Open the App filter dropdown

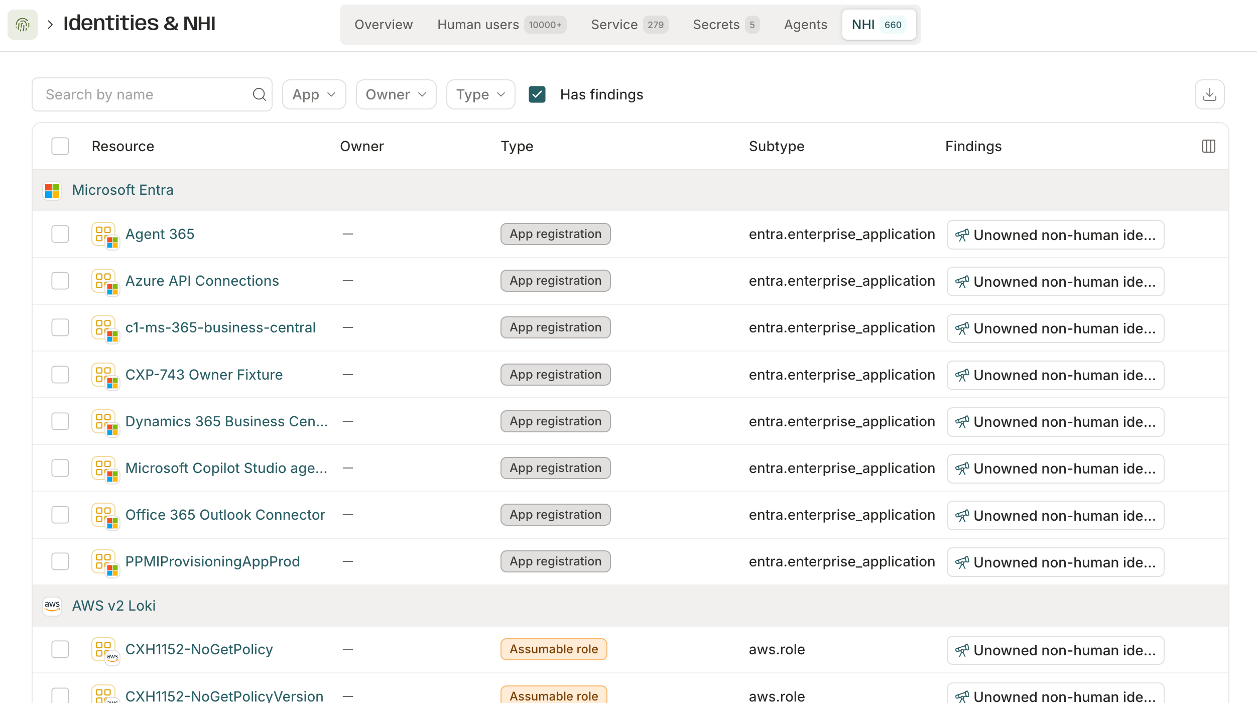[314, 94]
